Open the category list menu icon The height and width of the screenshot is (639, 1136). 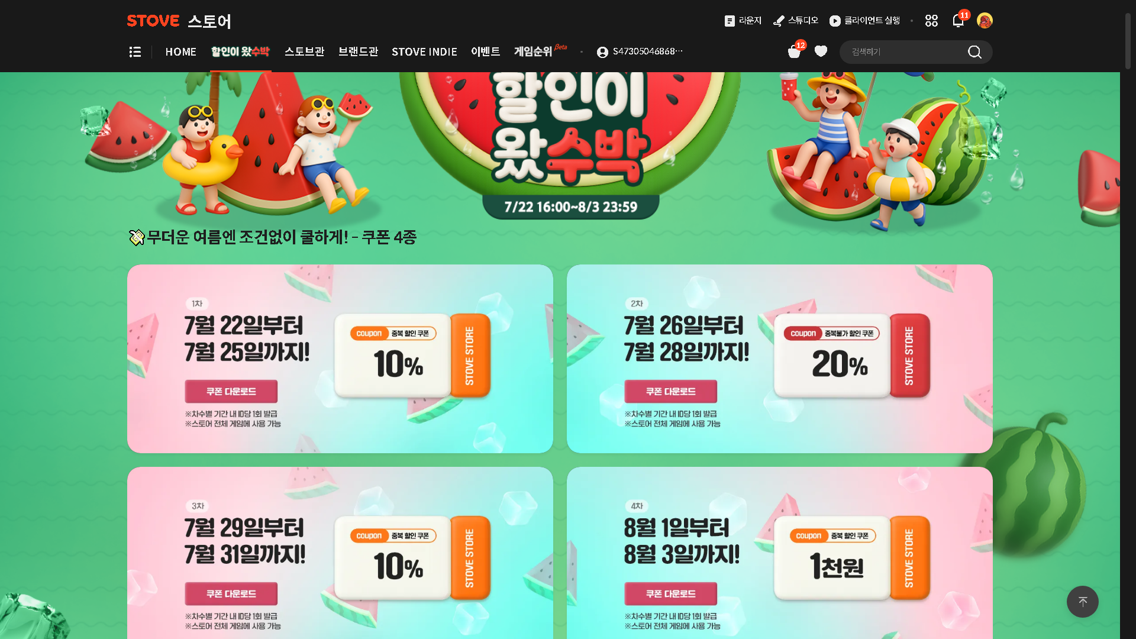click(x=135, y=52)
